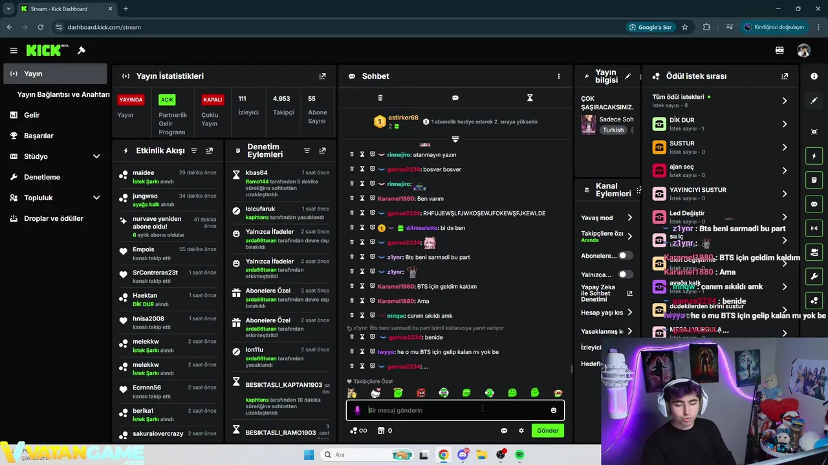828x465 pixels.
Task: Timeout Karamel1880 on 'Ben varım' message
Action: point(362,198)
